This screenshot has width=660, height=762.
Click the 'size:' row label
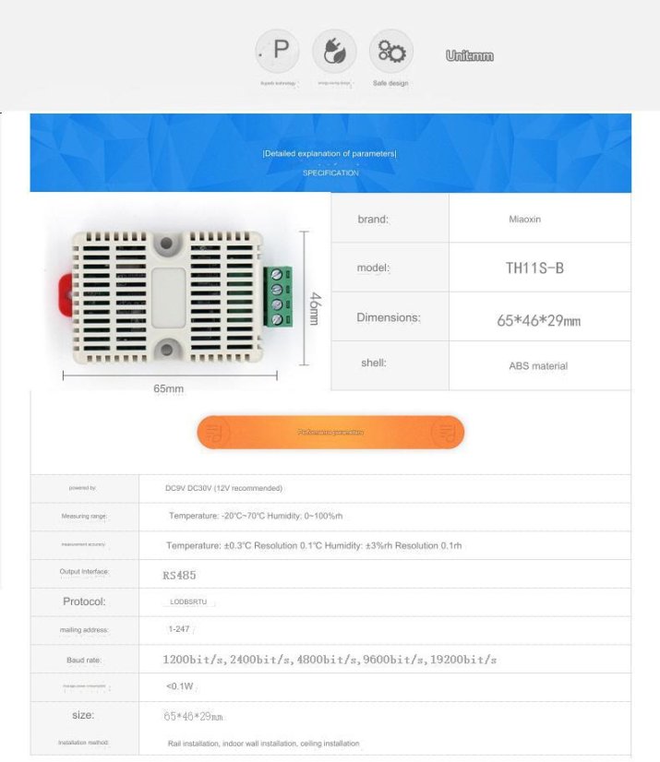click(83, 715)
